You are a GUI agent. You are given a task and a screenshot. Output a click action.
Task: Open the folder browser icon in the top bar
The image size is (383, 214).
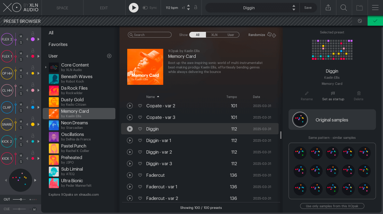click(x=360, y=7)
